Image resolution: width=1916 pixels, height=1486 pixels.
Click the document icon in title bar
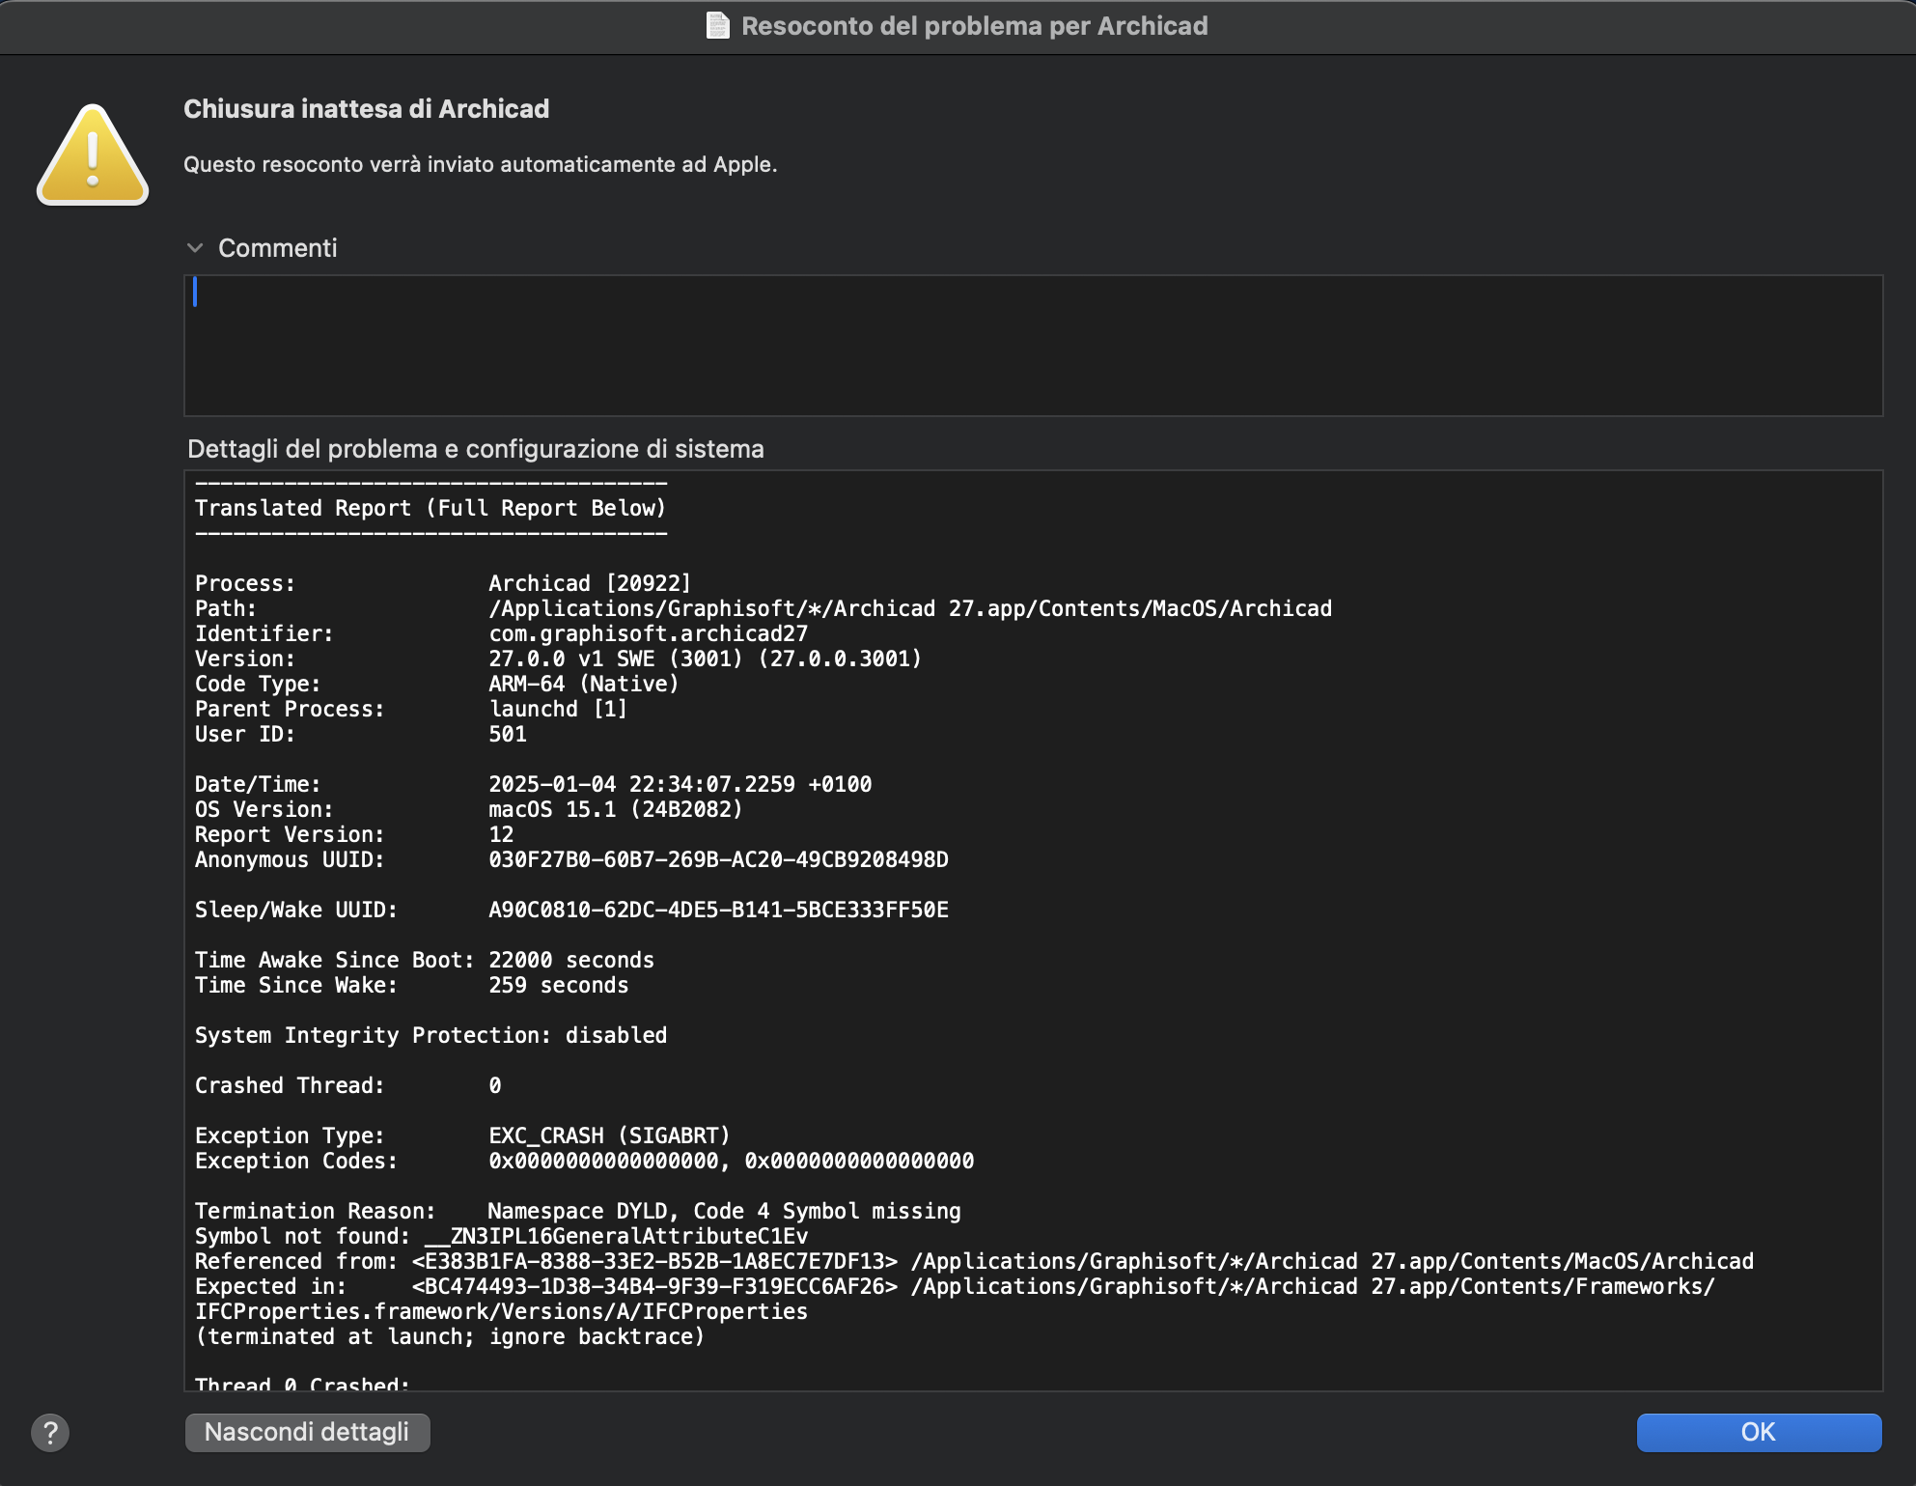pos(717,25)
